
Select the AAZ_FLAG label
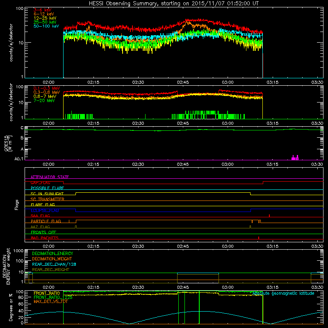40,227
